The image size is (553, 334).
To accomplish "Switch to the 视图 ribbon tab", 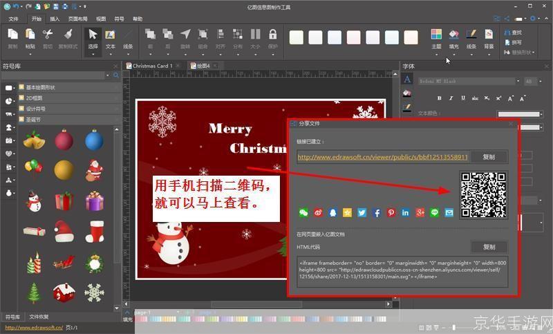I will [x=101, y=19].
